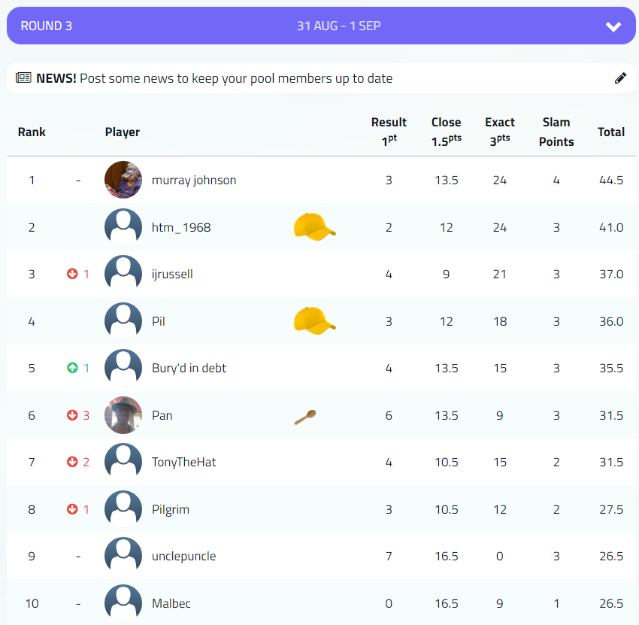
Task: Click the Exact 3pts column header
Action: [x=500, y=132]
